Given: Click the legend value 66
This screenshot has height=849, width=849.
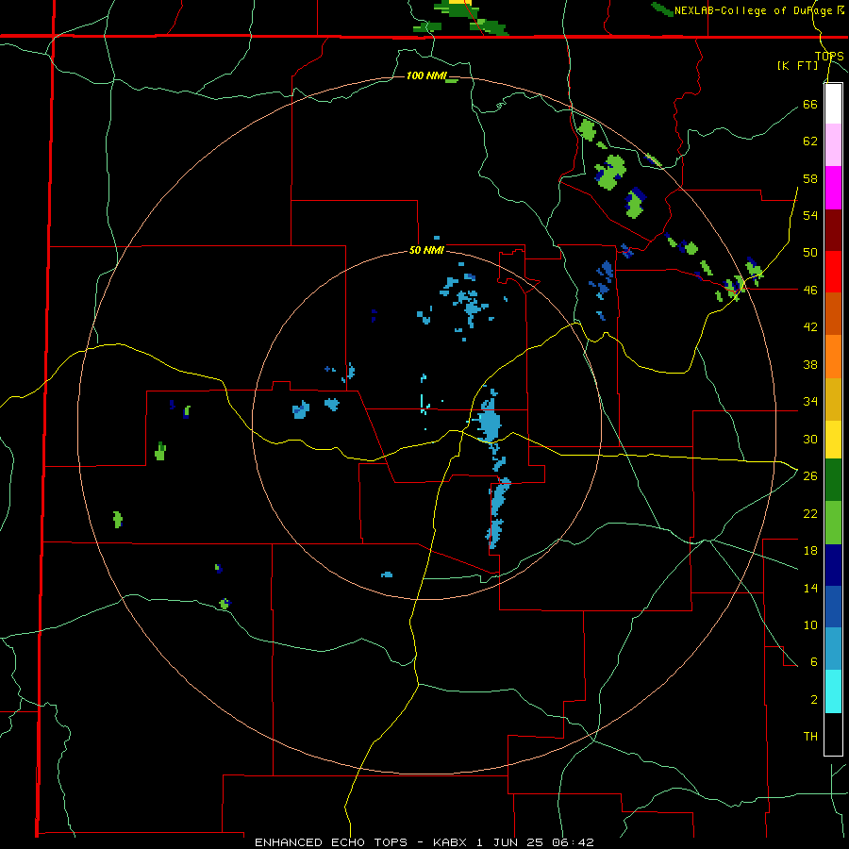Looking at the screenshot, I should point(810,104).
